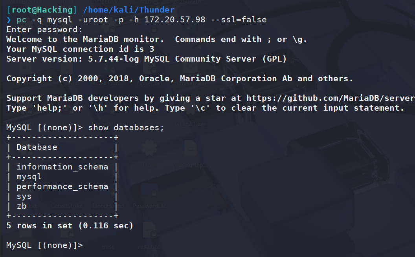The width and height of the screenshot is (415, 257).
Task: Select the mysql database row
Action: point(62,177)
